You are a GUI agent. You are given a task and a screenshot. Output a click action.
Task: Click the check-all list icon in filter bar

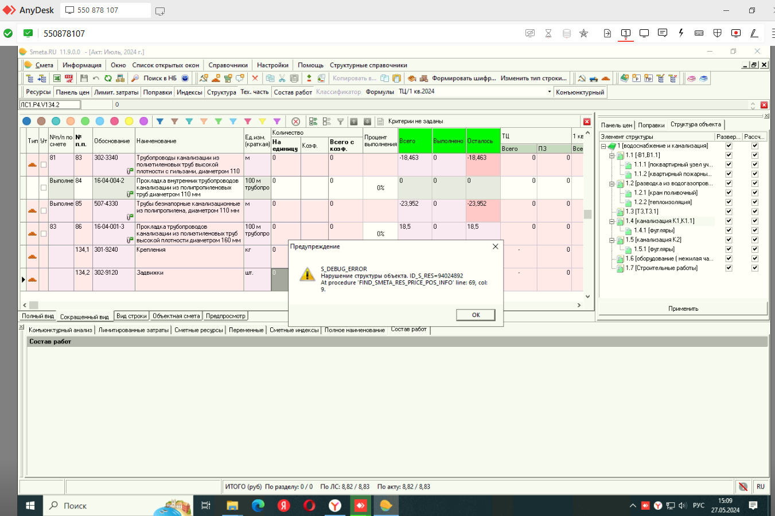tap(313, 121)
